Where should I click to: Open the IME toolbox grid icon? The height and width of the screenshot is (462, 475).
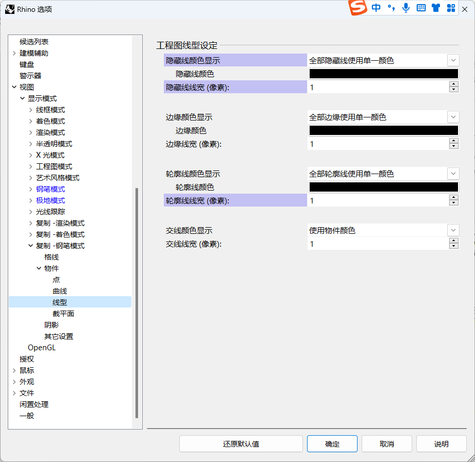tap(451, 8)
